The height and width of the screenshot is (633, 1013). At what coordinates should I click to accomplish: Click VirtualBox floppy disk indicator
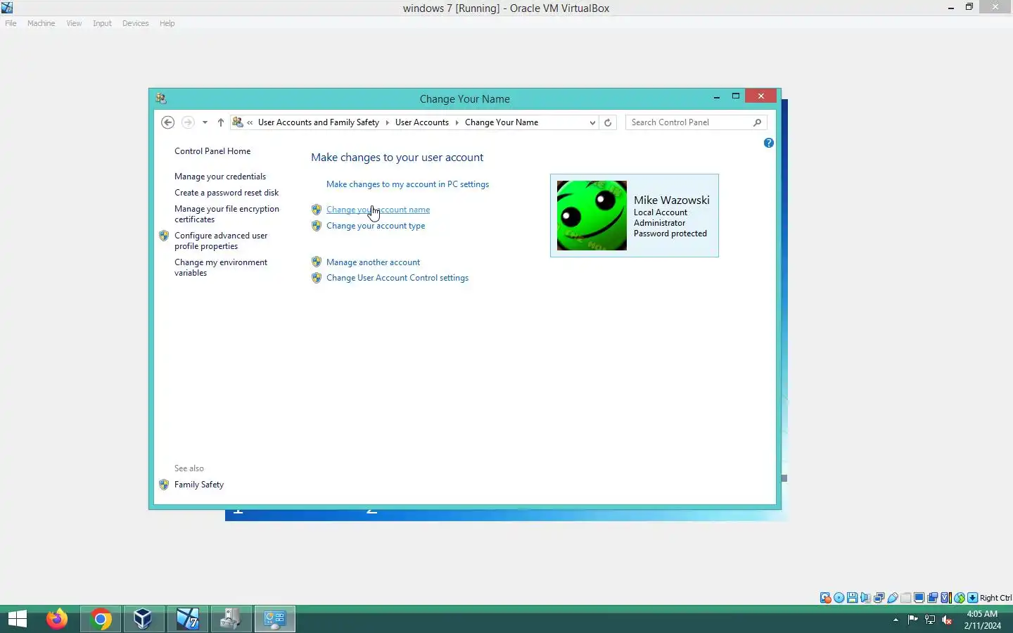point(852,598)
